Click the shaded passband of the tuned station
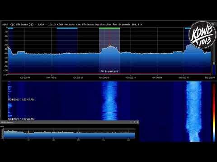This screenshot has height=162, width=217. point(109,51)
